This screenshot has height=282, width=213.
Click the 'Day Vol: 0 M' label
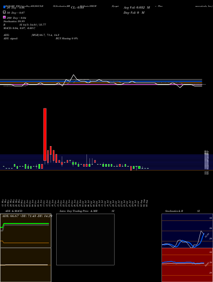tap(134, 13)
